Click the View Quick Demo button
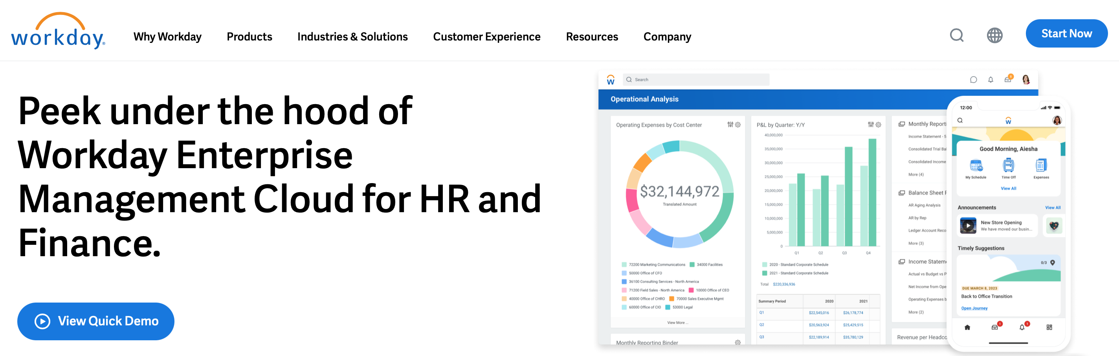Image resolution: width=1119 pixels, height=356 pixels. pyautogui.click(x=95, y=321)
